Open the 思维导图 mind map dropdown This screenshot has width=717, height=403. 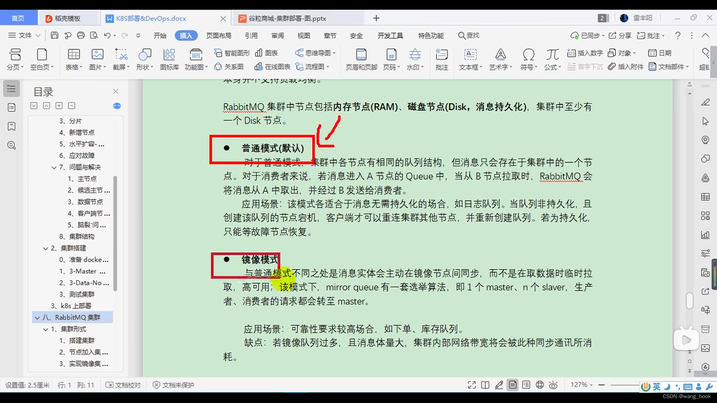tap(315, 53)
